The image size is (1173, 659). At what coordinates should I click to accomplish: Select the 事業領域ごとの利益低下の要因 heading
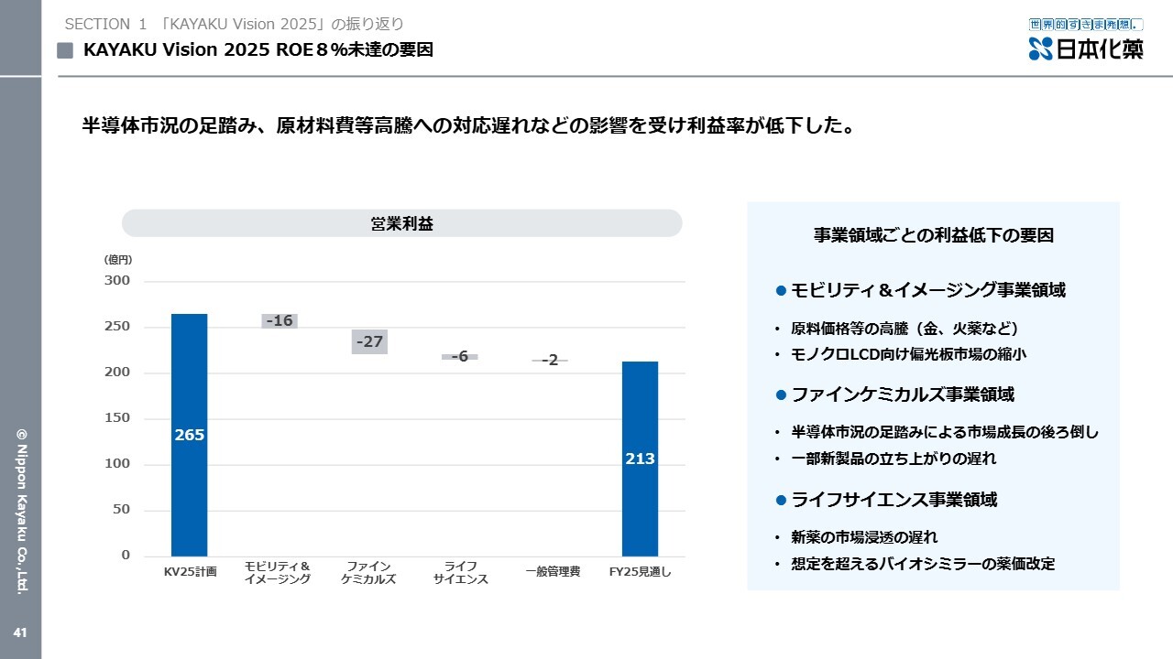tap(934, 235)
